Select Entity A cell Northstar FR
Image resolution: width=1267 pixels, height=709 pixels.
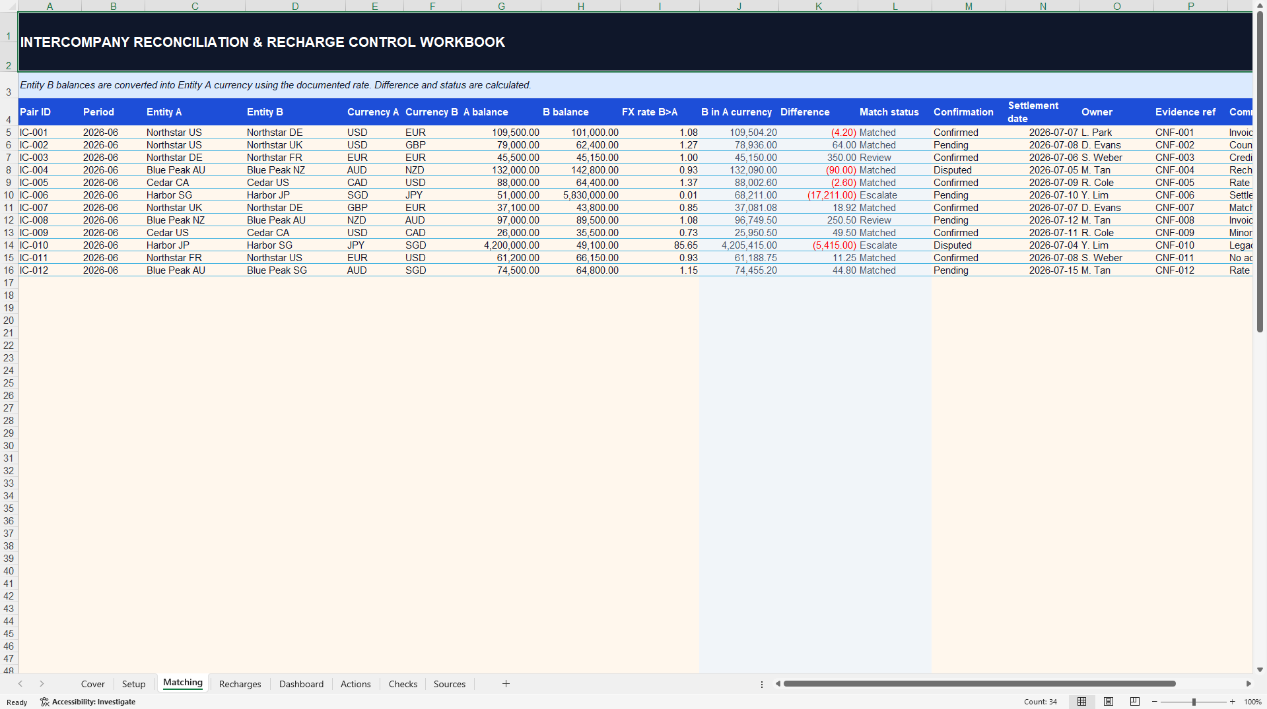point(195,258)
